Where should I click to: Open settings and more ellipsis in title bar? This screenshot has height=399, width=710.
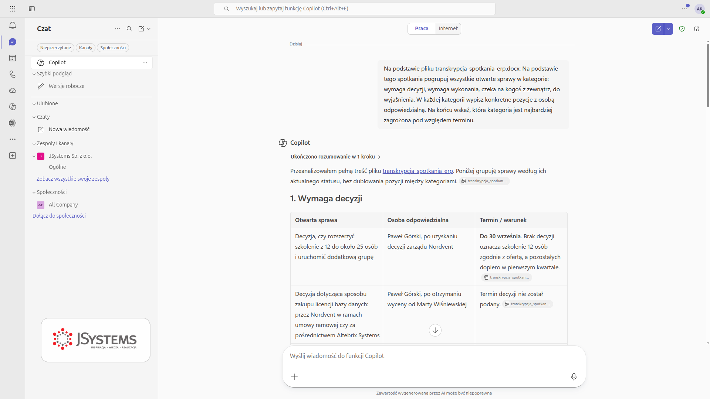(684, 9)
